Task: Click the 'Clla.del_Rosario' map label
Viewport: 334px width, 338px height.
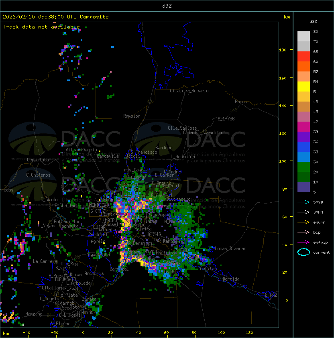Action: 189,91
